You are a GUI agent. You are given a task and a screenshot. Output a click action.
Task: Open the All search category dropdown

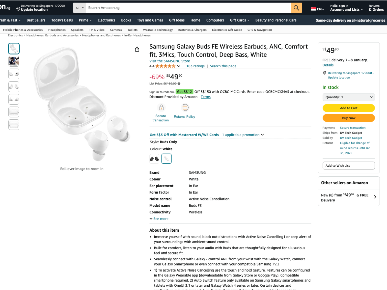(79, 8)
